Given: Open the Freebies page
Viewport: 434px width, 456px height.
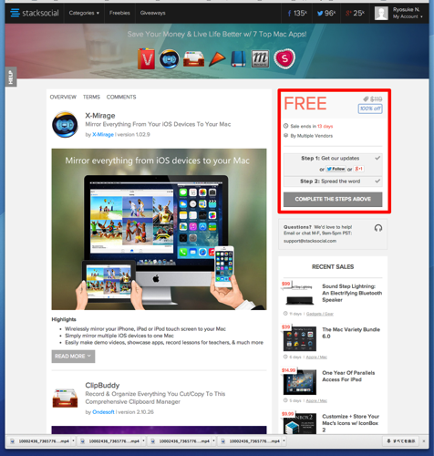Looking at the screenshot, I should (119, 13).
